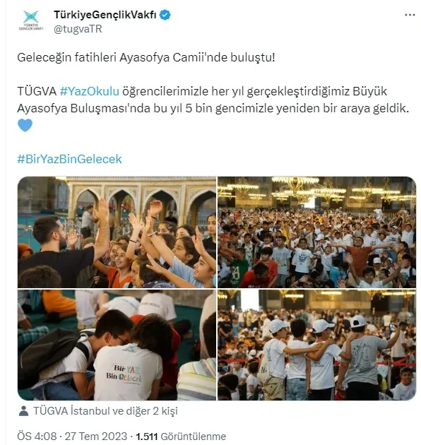Open the 1.511 Görüntülenme view count

(x=181, y=437)
